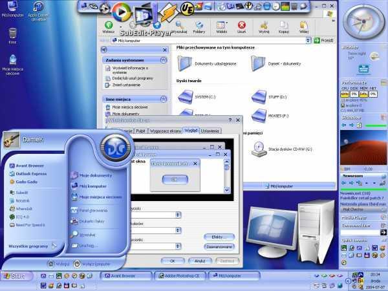Open dropdown arrow beside Wstecz button
The image size is (388, 291).
(121, 26)
